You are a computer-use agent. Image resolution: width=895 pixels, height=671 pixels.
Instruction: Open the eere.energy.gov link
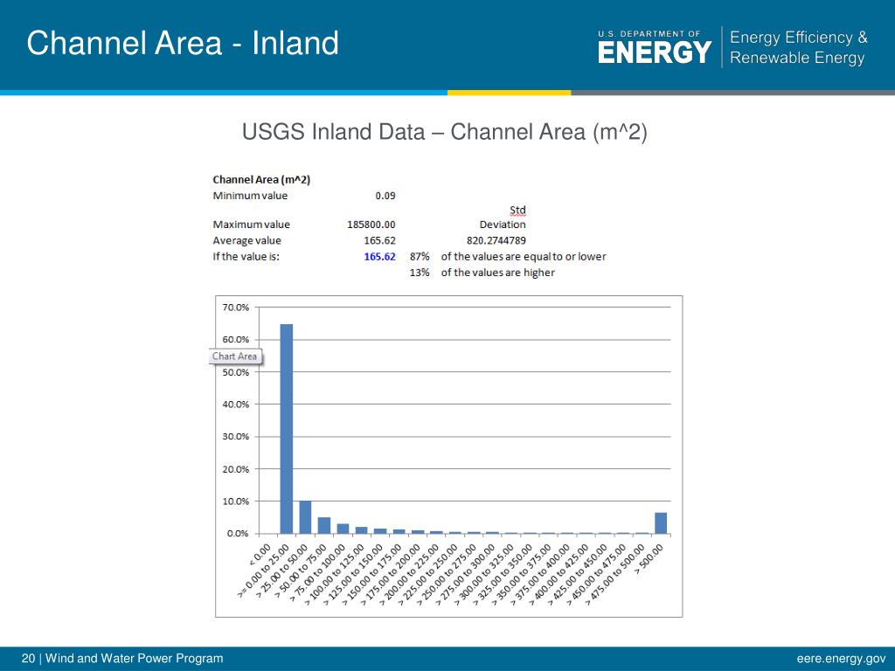pyautogui.click(x=842, y=659)
